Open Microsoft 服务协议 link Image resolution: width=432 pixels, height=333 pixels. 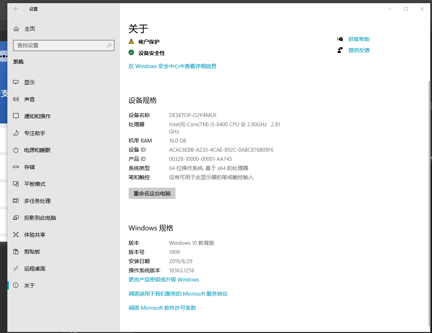pos(178,294)
